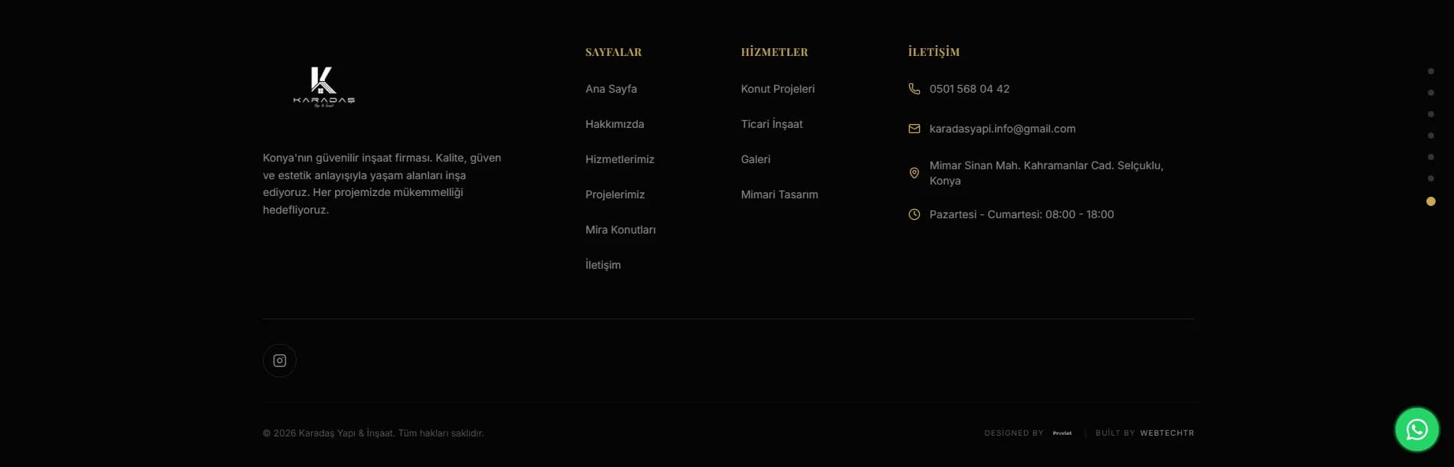
Task: Click the envelope icon next to email
Action: point(914,129)
